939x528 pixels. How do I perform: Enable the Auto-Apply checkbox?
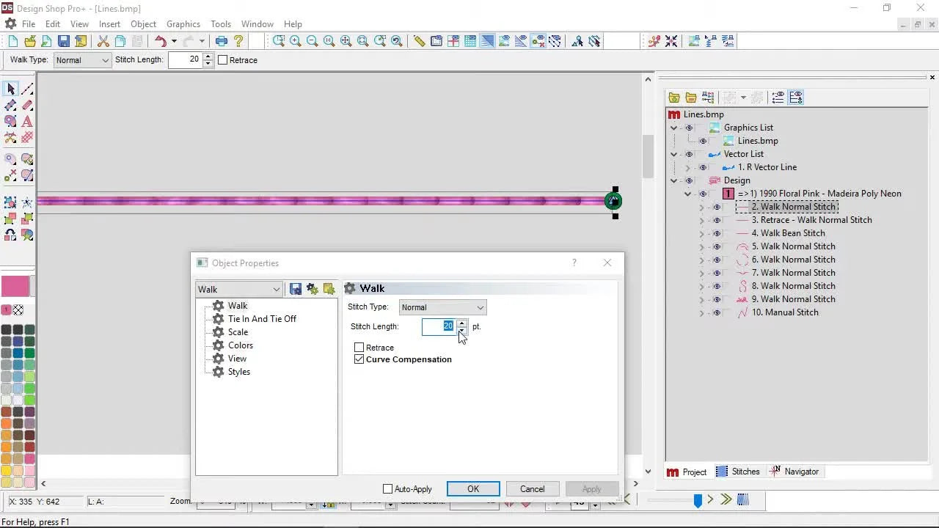click(x=388, y=489)
